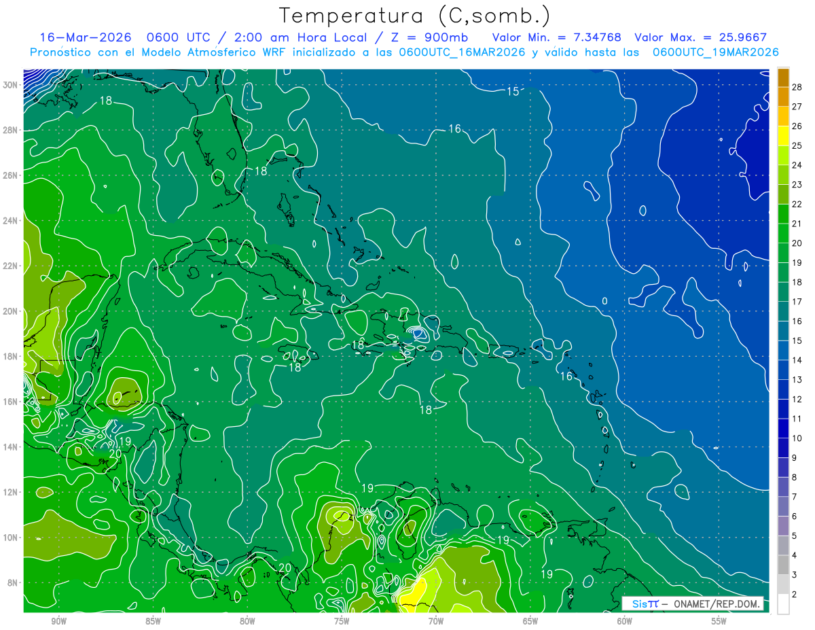Screen dimensions: 815x630
Task: Select the '22N' latitude axis label
Action: 10,266
